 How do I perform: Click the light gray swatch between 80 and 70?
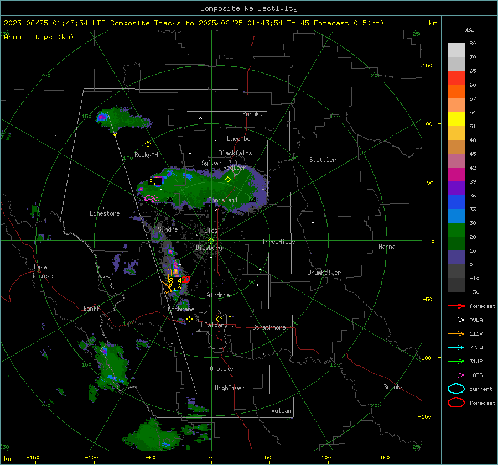click(456, 50)
